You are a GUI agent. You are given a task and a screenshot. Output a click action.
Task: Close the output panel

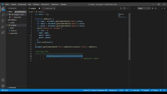click(x=165, y=8)
